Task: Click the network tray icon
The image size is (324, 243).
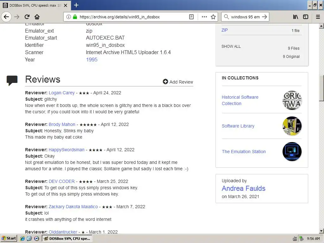Action: pos(302,239)
